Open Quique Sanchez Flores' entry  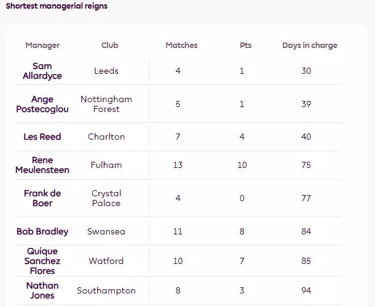click(x=42, y=261)
